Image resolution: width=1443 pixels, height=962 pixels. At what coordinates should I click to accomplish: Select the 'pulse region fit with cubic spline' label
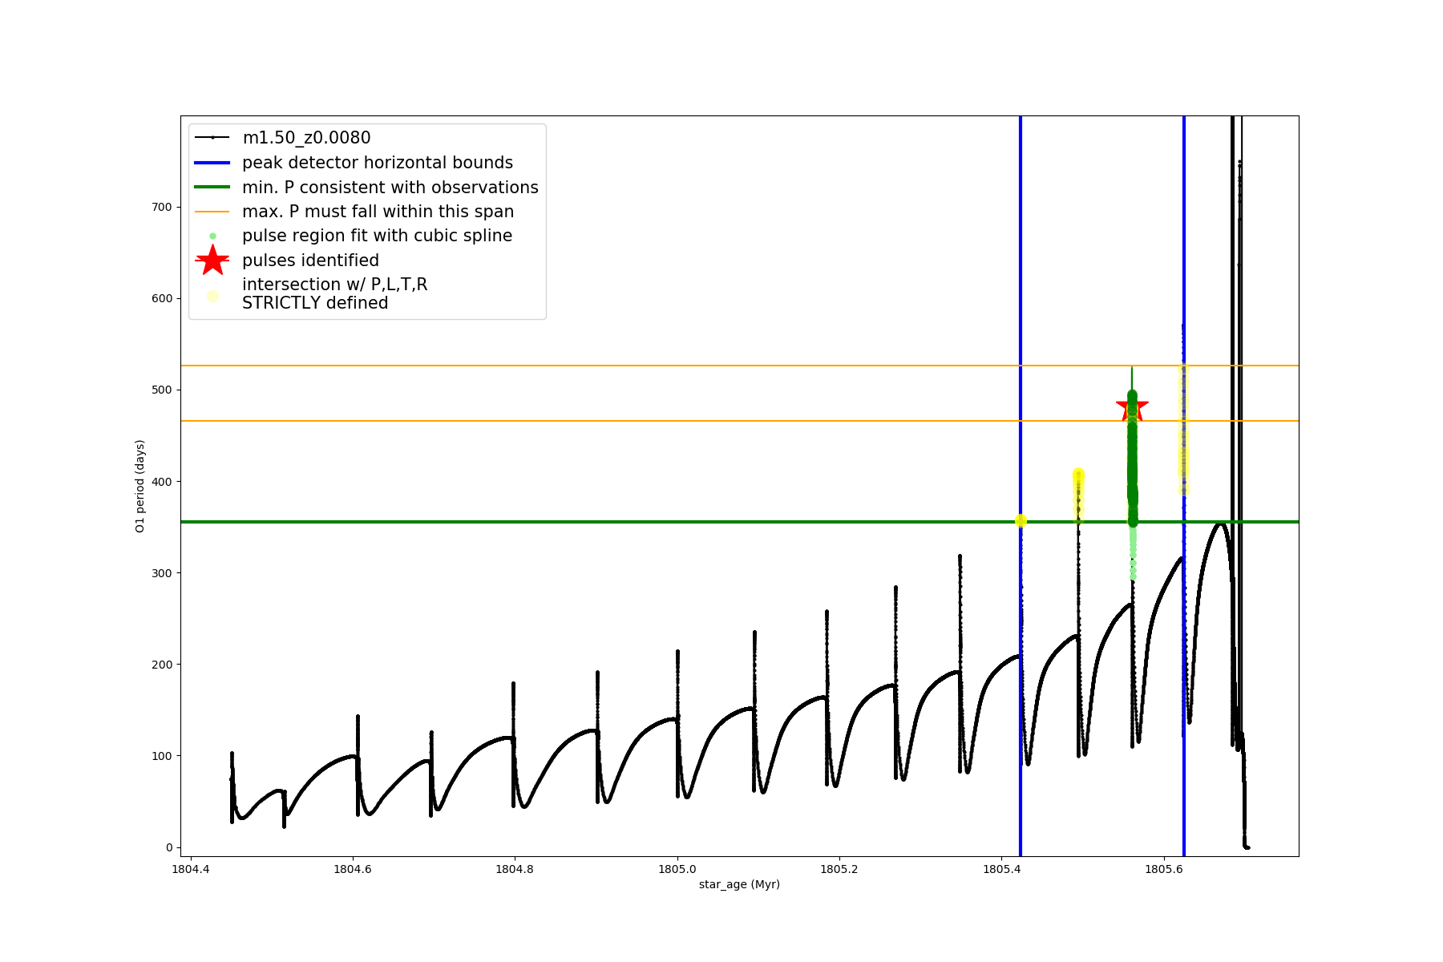(x=377, y=236)
